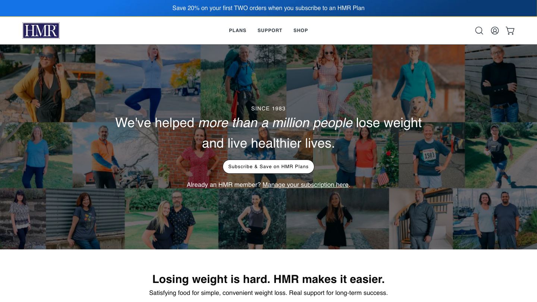Open the shopping cart icon
537x302 pixels.
click(510, 31)
